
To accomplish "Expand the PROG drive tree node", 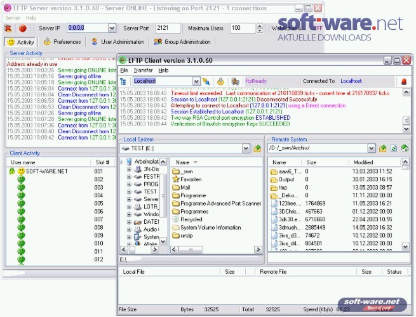I will coord(129,184).
